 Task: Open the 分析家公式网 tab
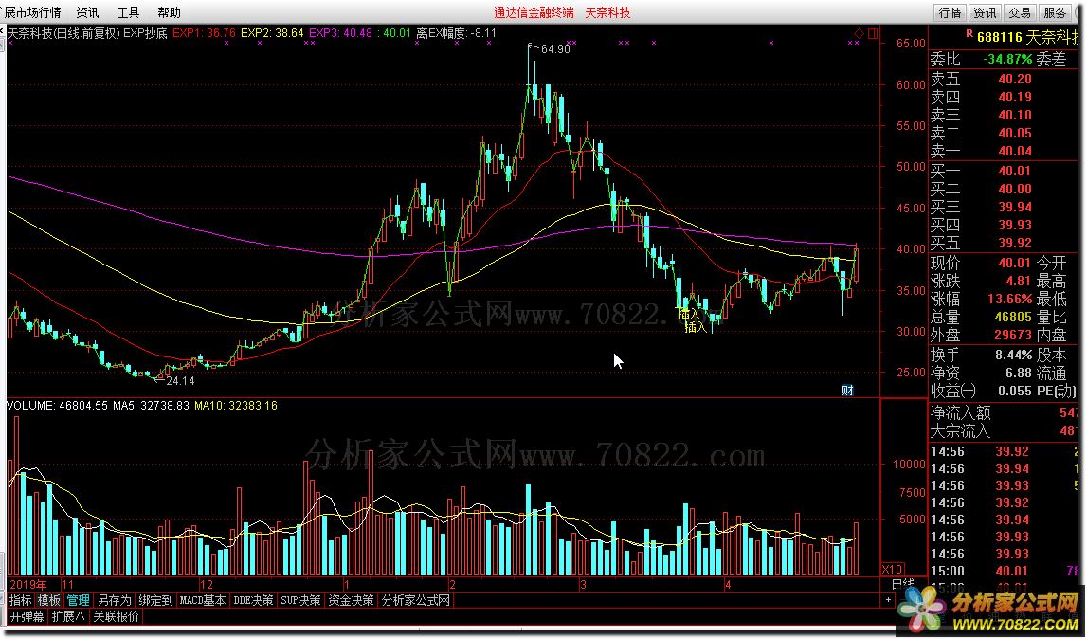pos(415,600)
